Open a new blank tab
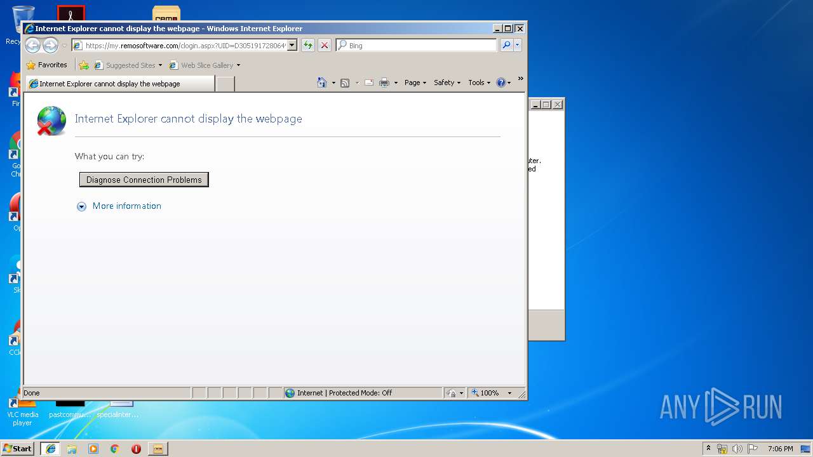 pos(225,84)
